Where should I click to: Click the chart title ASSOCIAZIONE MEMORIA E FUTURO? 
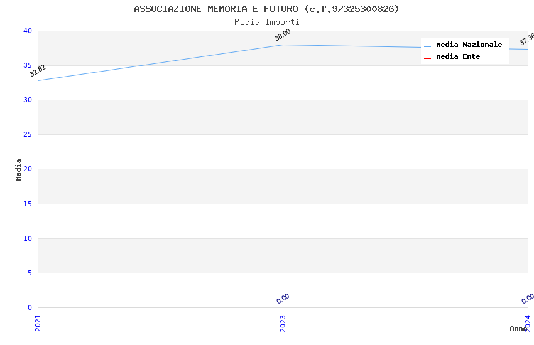click(266, 9)
